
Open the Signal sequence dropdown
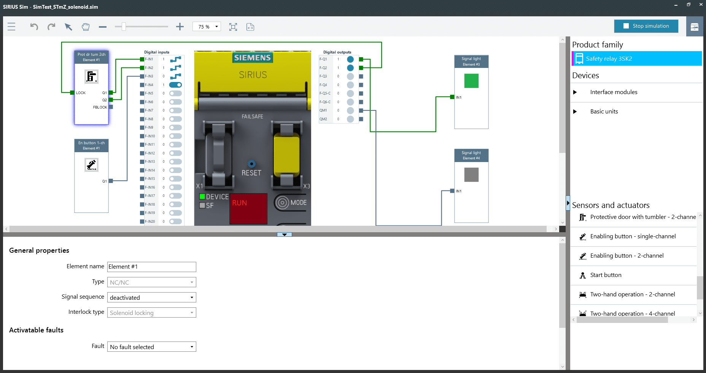pos(151,297)
